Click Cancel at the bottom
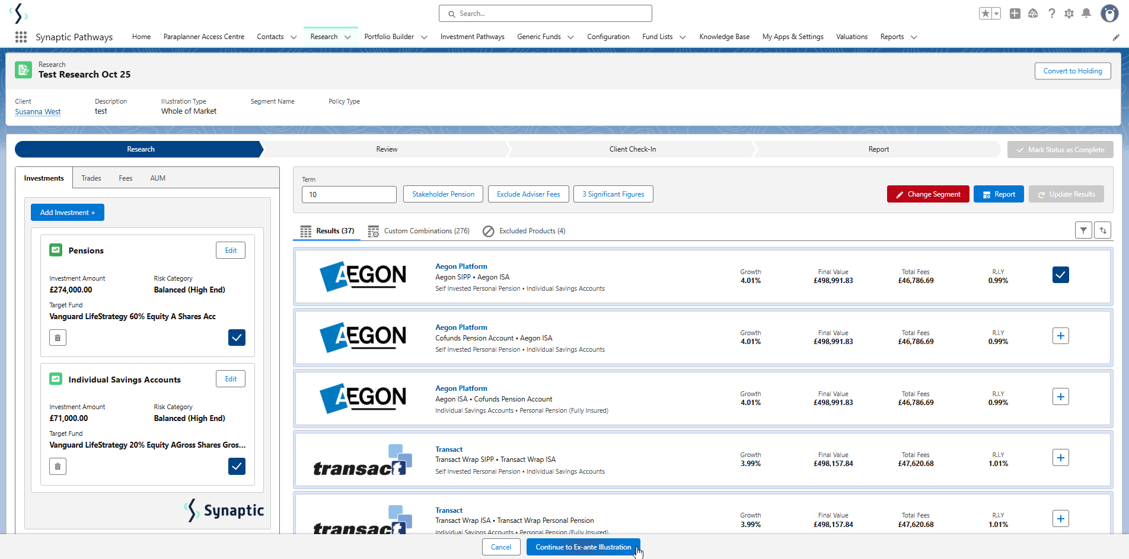Image resolution: width=1129 pixels, height=559 pixels. pyautogui.click(x=501, y=547)
